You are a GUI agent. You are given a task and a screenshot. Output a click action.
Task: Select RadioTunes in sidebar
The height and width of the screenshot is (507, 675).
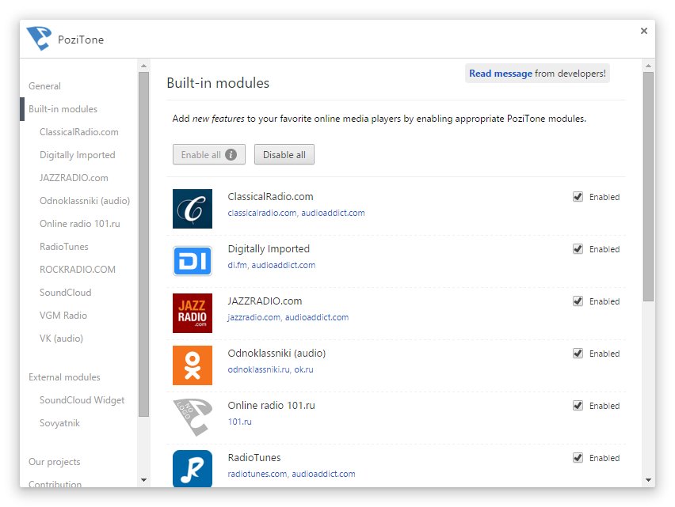[63, 247]
